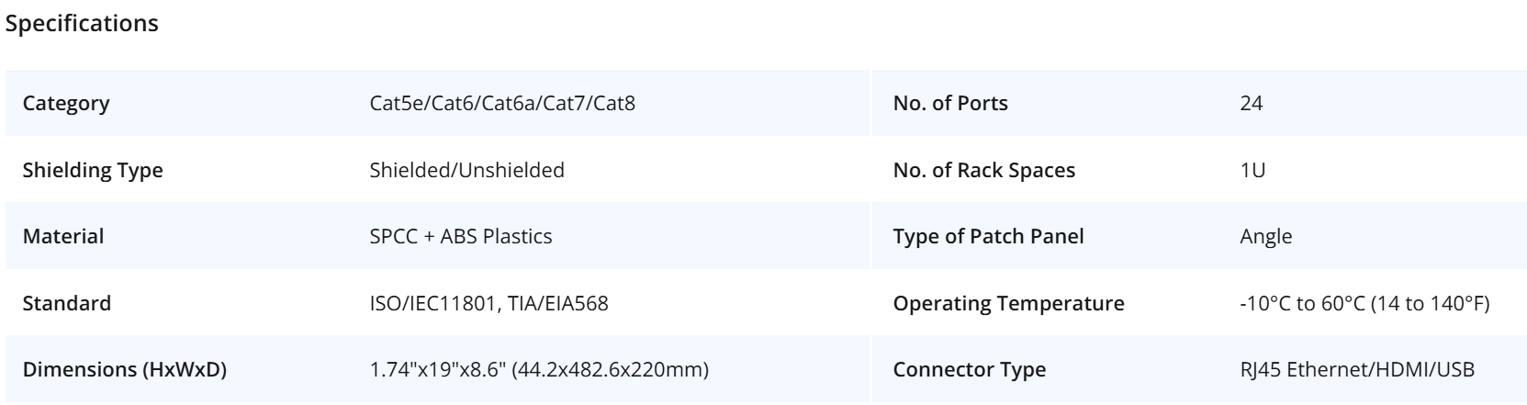Select the No. of Rack Spaces label
The height and width of the screenshot is (405, 1527).
tap(984, 170)
